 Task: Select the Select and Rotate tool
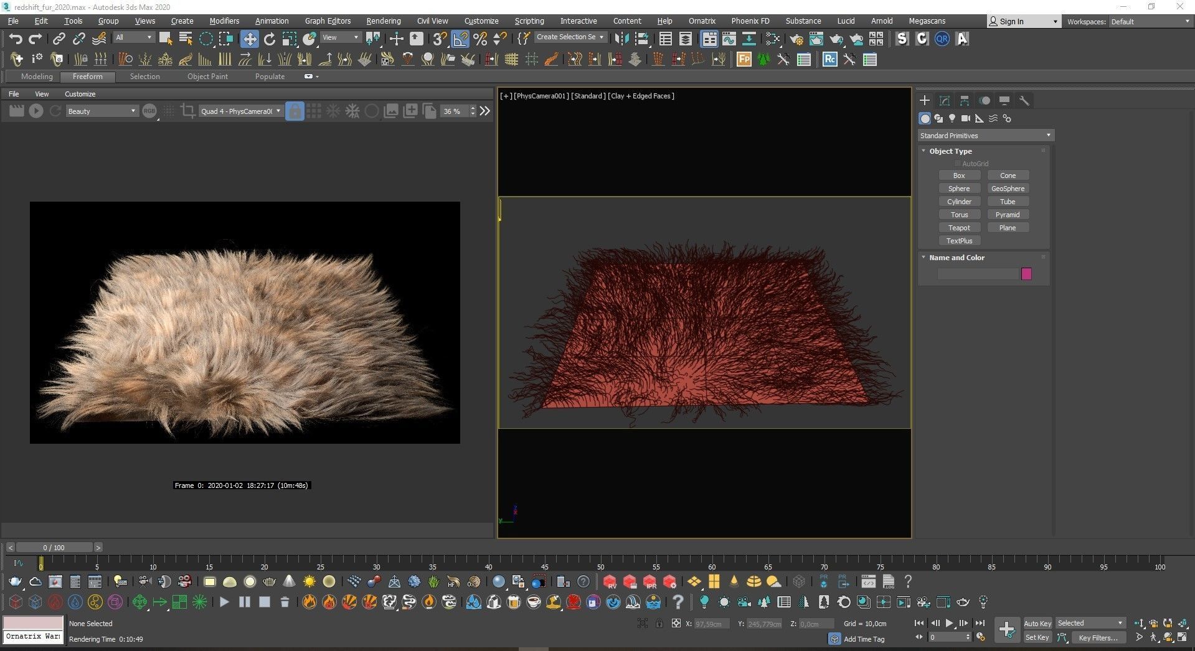click(x=270, y=39)
